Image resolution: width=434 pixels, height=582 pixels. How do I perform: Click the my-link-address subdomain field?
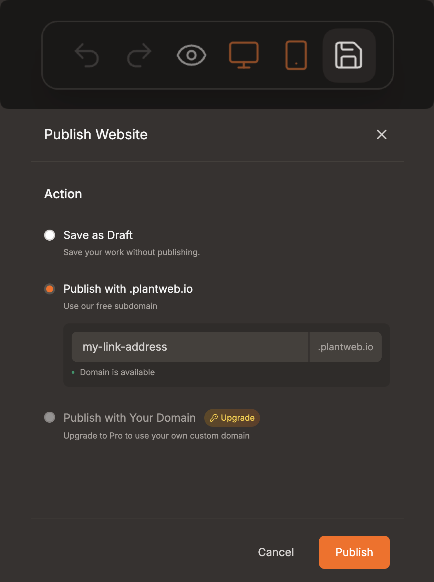189,347
